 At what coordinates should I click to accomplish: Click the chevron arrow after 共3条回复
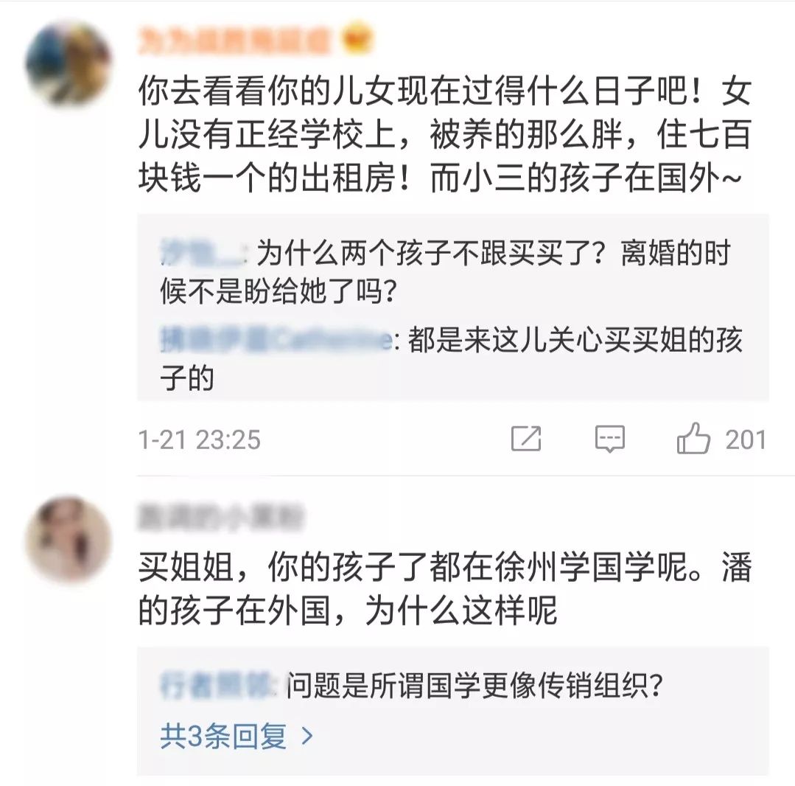[307, 735]
